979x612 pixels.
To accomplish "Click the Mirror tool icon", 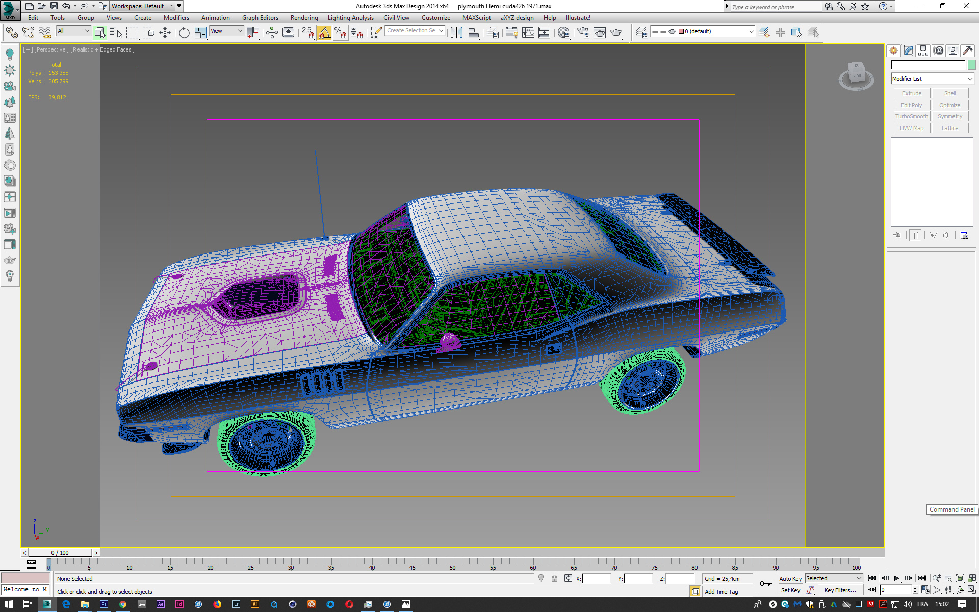I will pyautogui.click(x=456, y=33).
